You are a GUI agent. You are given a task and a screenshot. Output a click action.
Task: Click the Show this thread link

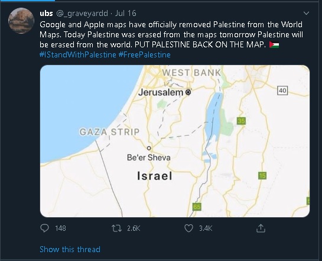click(70, 249)
